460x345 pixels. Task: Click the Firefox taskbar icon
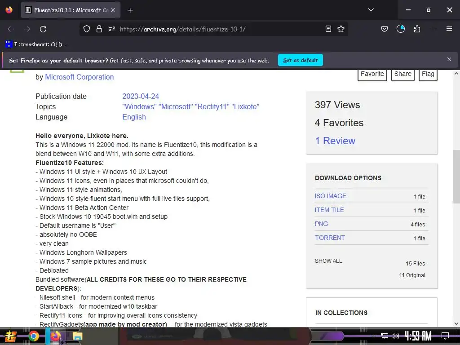(55, 336)
